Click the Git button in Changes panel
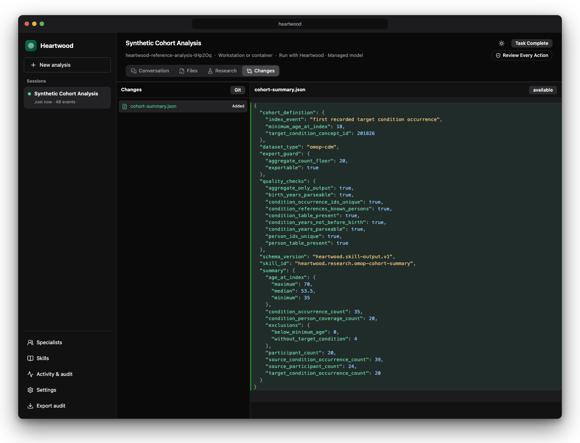Image resolution: width=580 pixels, height=443 pixels. (x=238, y=90)
